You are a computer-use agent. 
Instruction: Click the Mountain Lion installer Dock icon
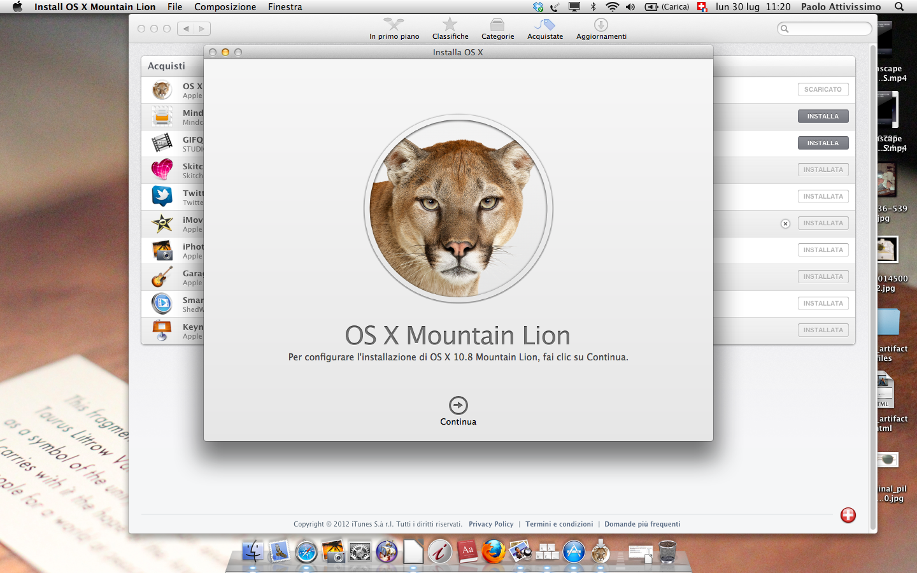[x=601, y=551]
